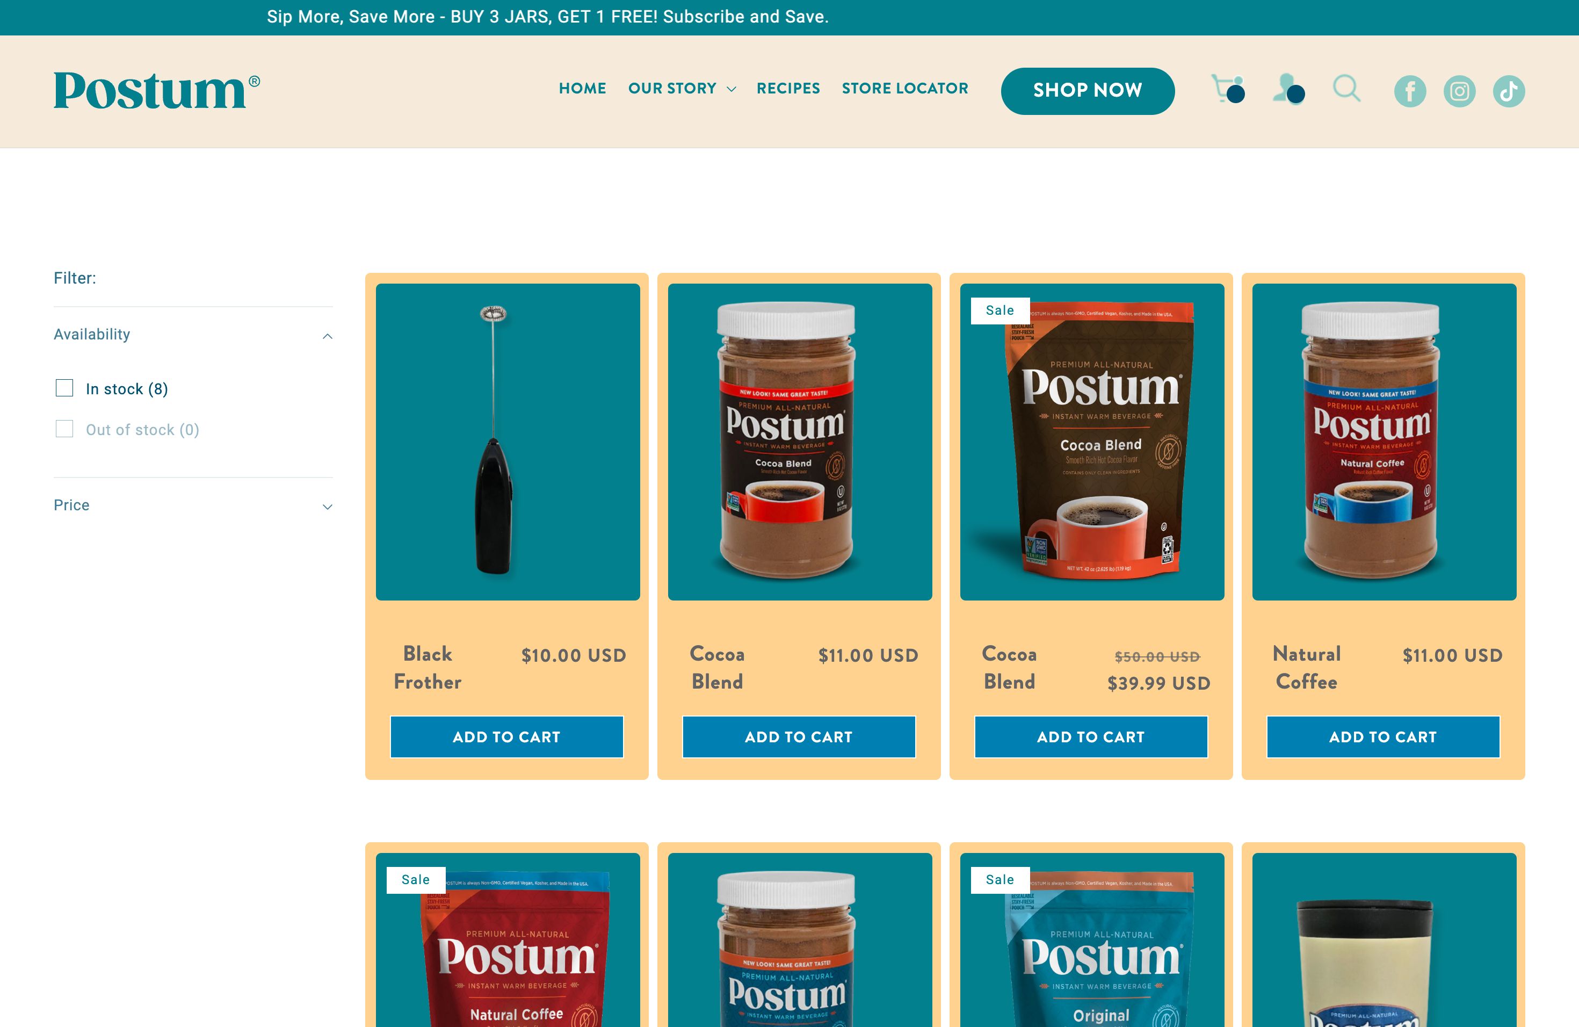Click the $10.00 USD price text

(574, 655)
